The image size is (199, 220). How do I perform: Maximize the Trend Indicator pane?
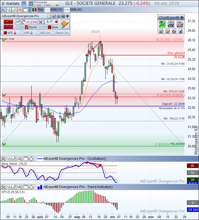pyautogui.click(x=25, y=187)
